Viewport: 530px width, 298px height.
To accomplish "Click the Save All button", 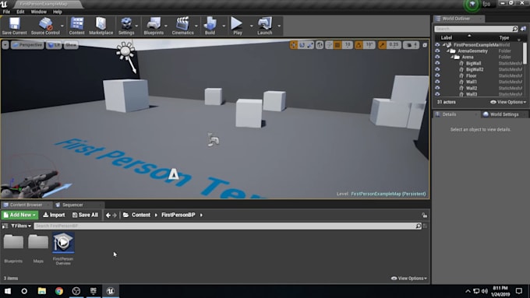I will pos(85,215).
